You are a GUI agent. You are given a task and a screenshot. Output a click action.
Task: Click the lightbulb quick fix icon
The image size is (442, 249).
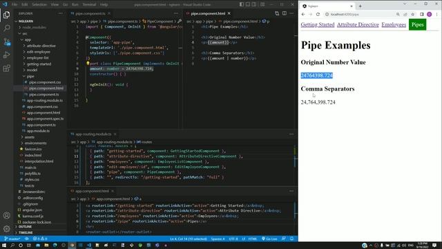coord(88,64)
